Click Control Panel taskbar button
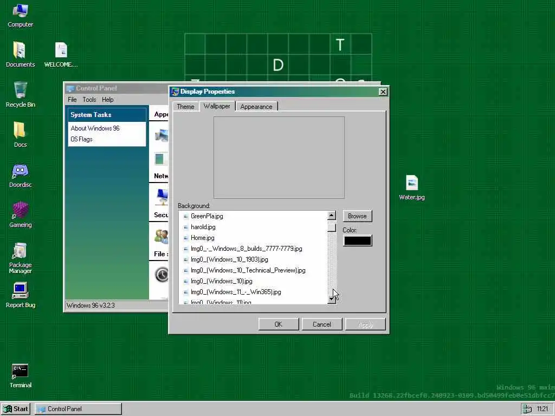The width and height of the screenshot is (555, 416). (78, 409)
